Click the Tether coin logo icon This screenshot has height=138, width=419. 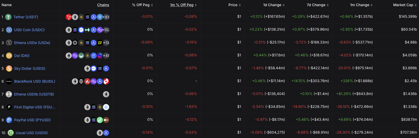point(8,17)
